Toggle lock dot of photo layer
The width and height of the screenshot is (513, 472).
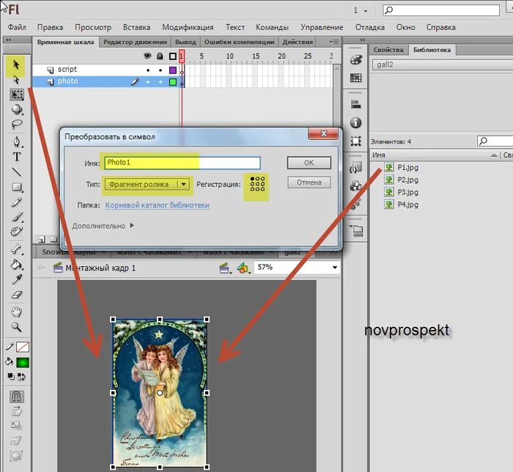160,82
